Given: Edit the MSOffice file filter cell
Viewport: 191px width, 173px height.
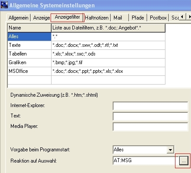Looking at the screenshot, I should pos(108,71).
